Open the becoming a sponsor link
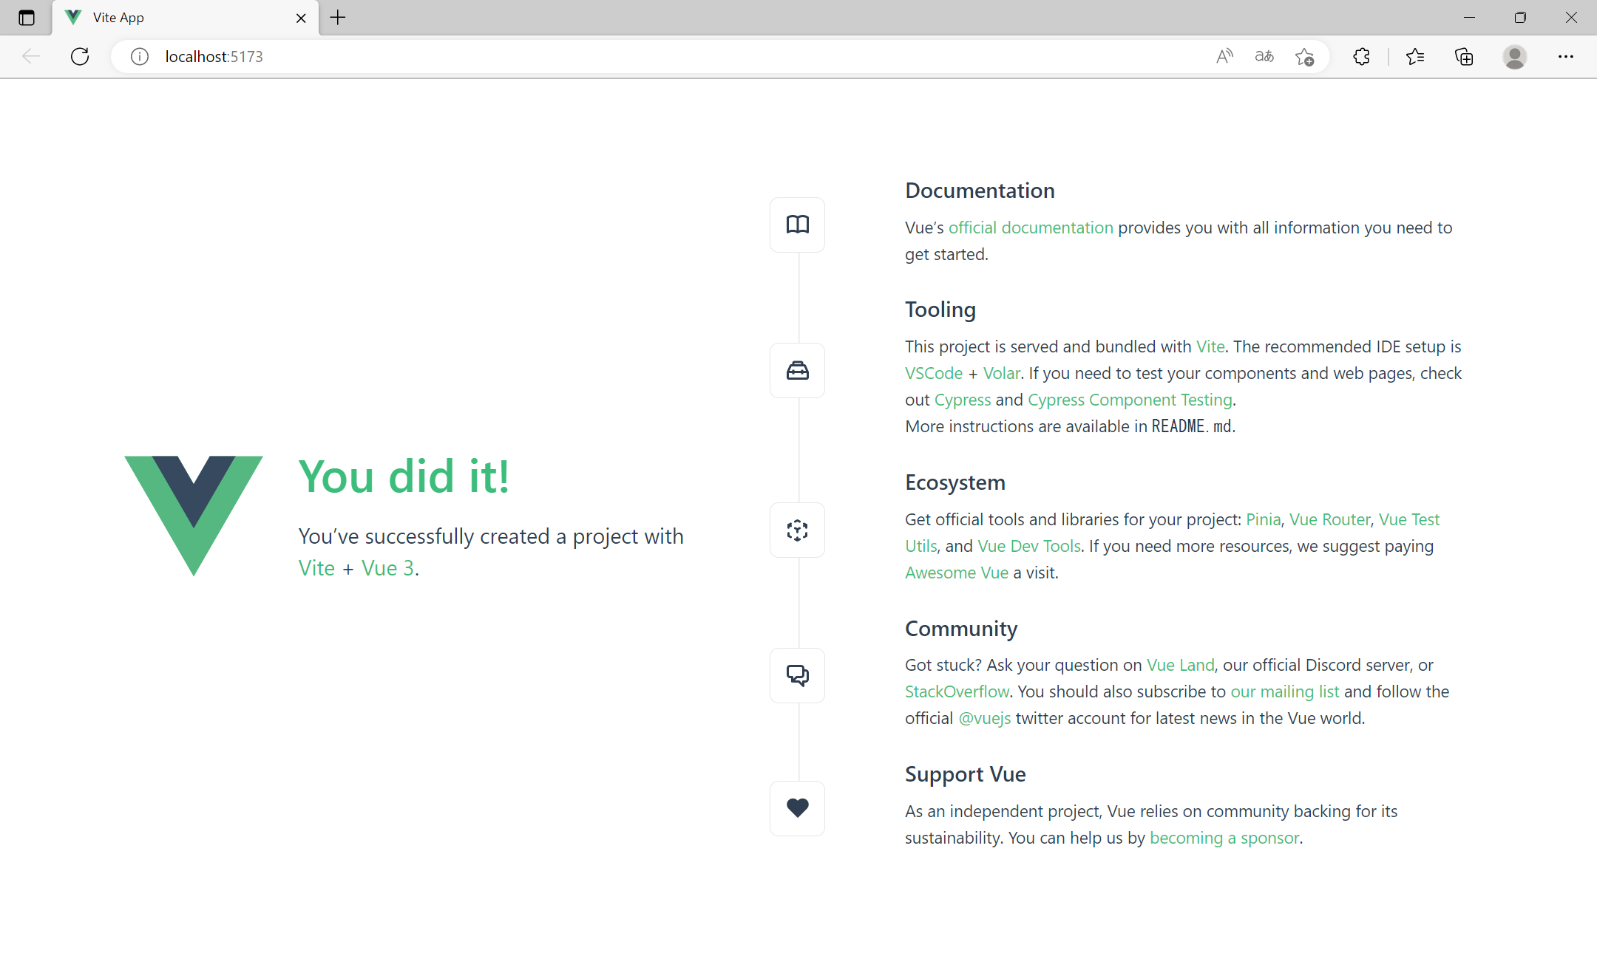The height and width of the screenshot is (953, 1597). pyautogui.click(x=1224, y=838)
